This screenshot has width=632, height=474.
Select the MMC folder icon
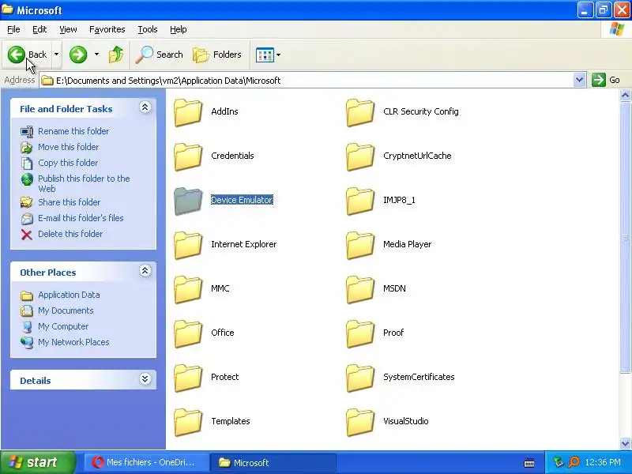(188, 290)
